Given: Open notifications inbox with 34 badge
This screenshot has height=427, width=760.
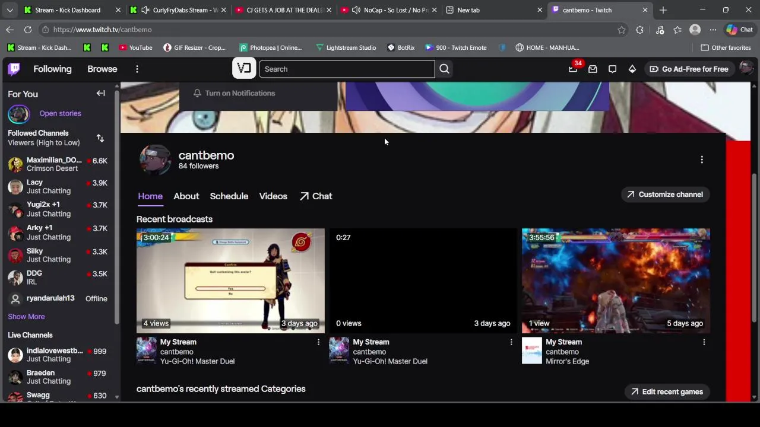Looking at the screenshot, I should pos(573,69).
